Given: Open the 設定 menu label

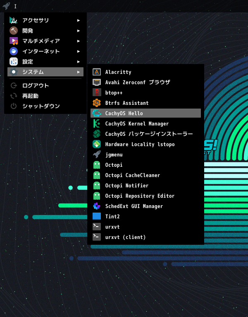Looking at the screenshot, I should (28, 62).
